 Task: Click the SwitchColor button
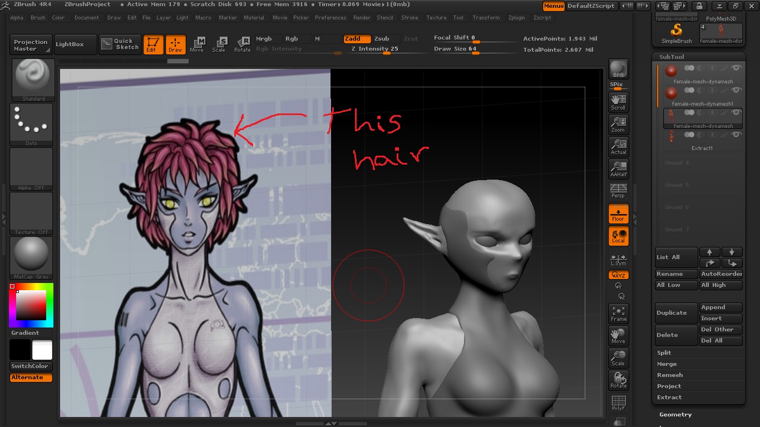[x=31, y=366]
